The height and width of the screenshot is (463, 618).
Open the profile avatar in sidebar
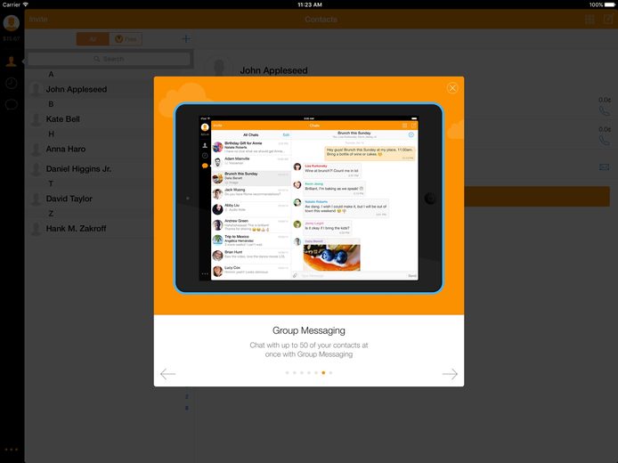pyautogui.click(x=12, y=23)
